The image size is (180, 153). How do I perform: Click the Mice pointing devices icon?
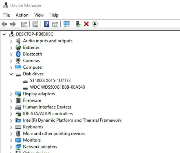(18, 133)
